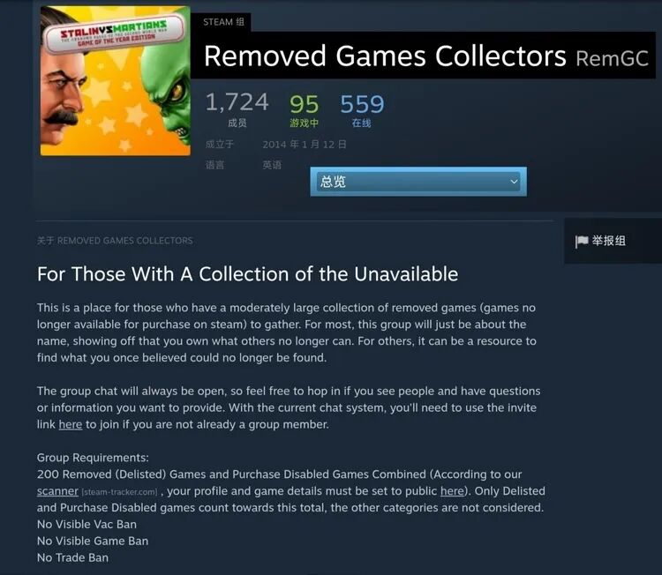Click the report group flag icon
This screenshot has width=662, height=575.
click(x=582, y=242)
